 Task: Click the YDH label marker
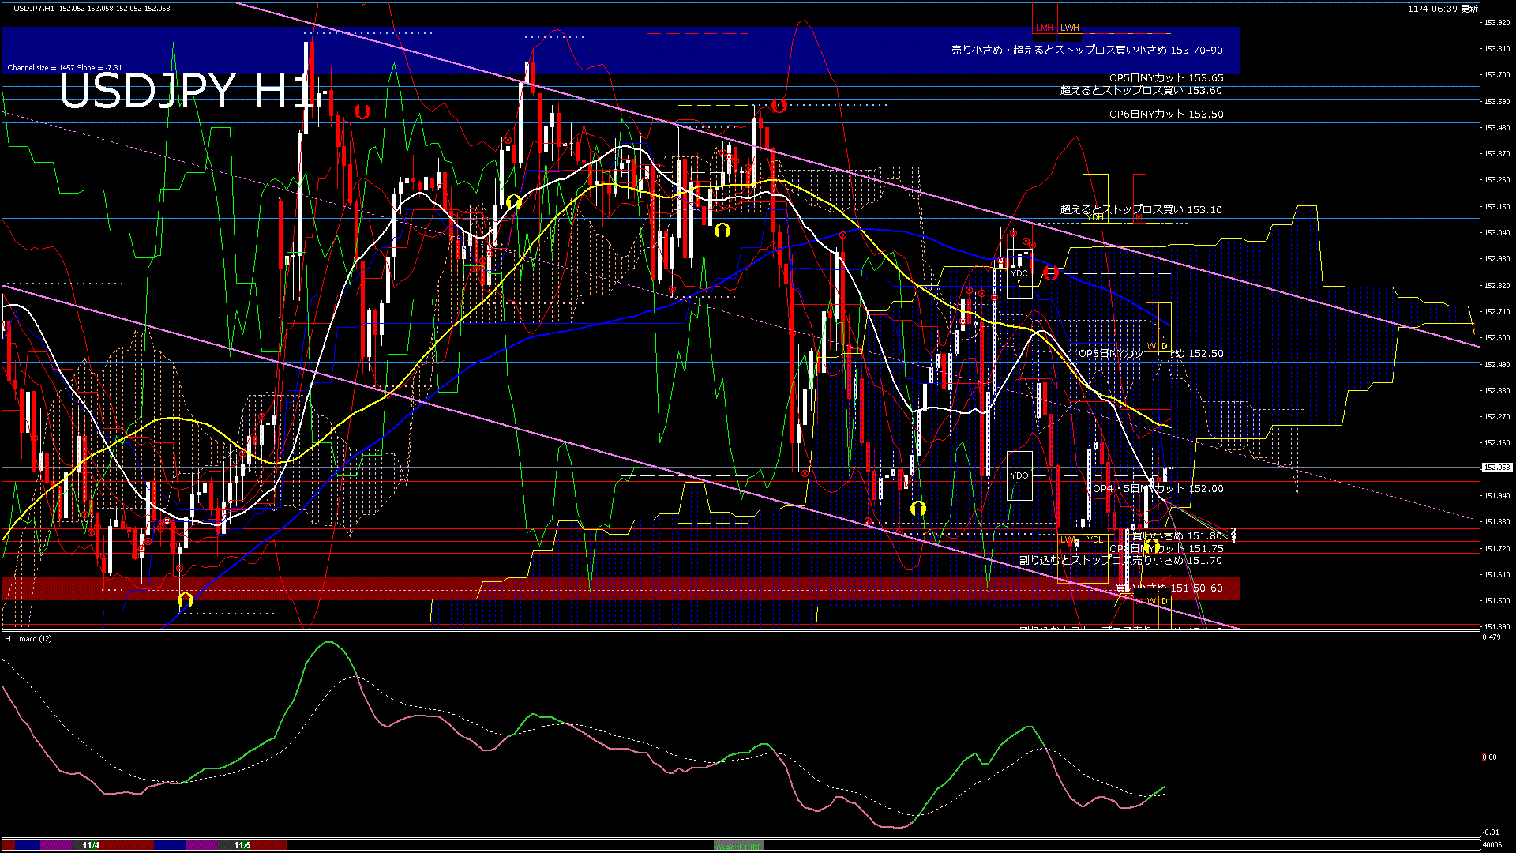[x=1095, y=216]
